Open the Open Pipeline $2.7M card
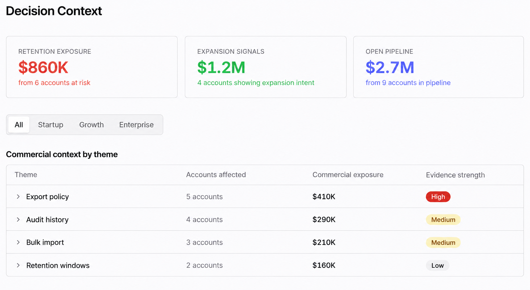This screenshot has height=290, width=530. (438, 67)
